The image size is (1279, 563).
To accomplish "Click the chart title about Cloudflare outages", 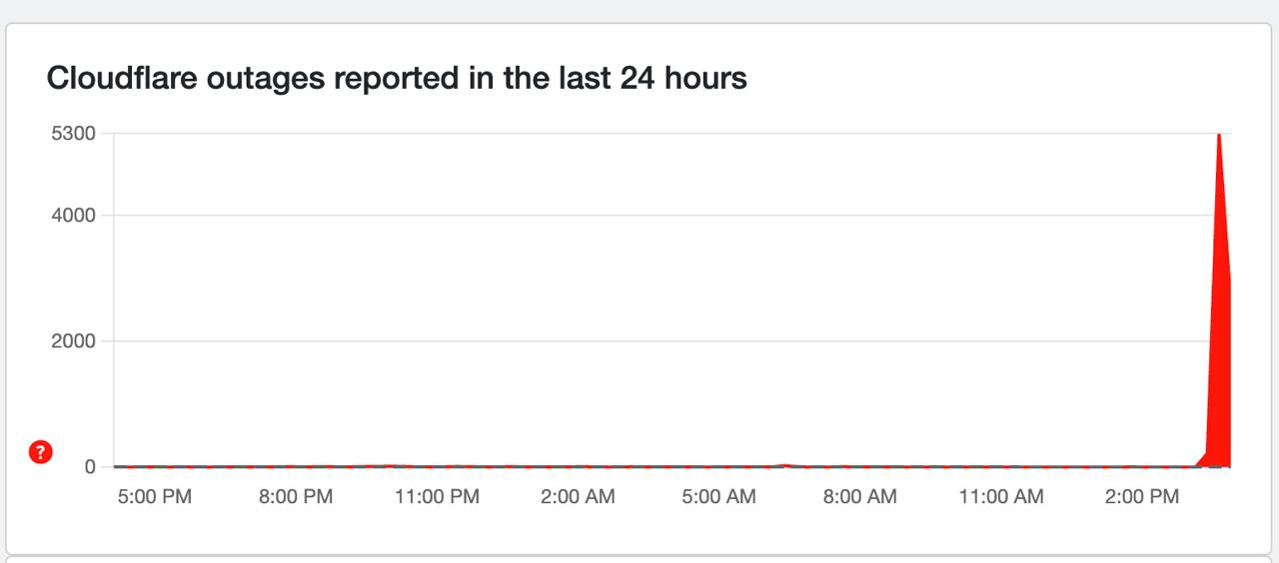I will pos(397,78).
